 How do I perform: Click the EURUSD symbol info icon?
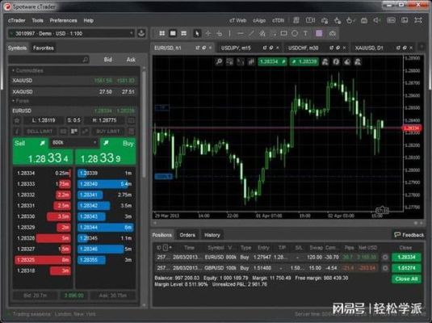[x=17, y=132]
